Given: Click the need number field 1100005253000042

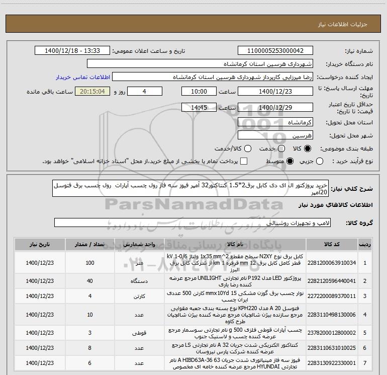Looking at the screenshot, I should pos(275,51).
